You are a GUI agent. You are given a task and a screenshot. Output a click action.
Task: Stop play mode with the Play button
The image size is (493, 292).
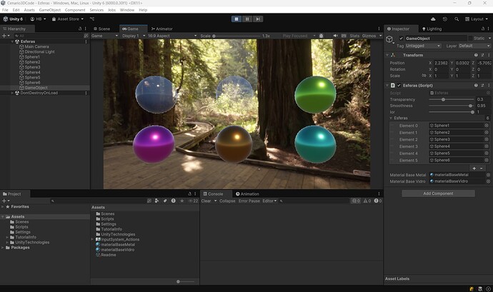pyautogui.click(x=236, y=19)
